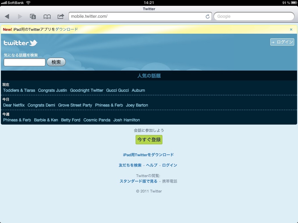298x223 pixels.
Task: Close the yellow iPad app banner
Action: [x=291, y=29]
